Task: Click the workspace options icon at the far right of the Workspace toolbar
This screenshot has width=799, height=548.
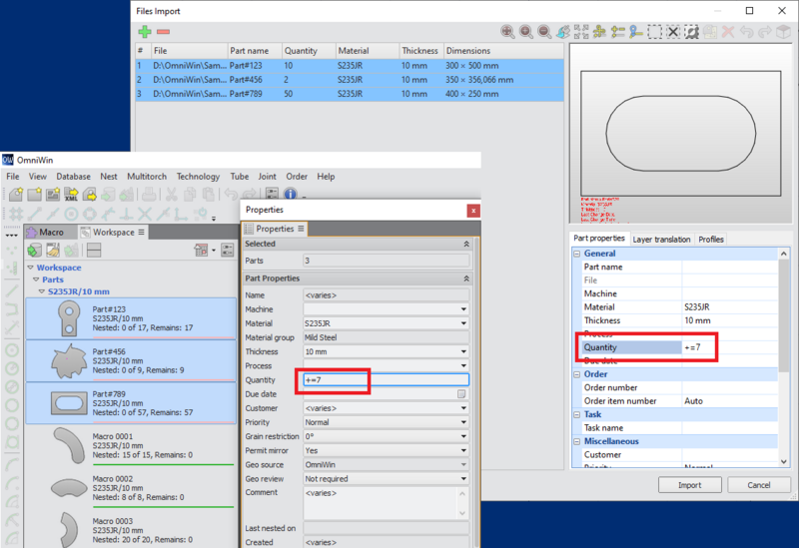Action: coord(228,250)
